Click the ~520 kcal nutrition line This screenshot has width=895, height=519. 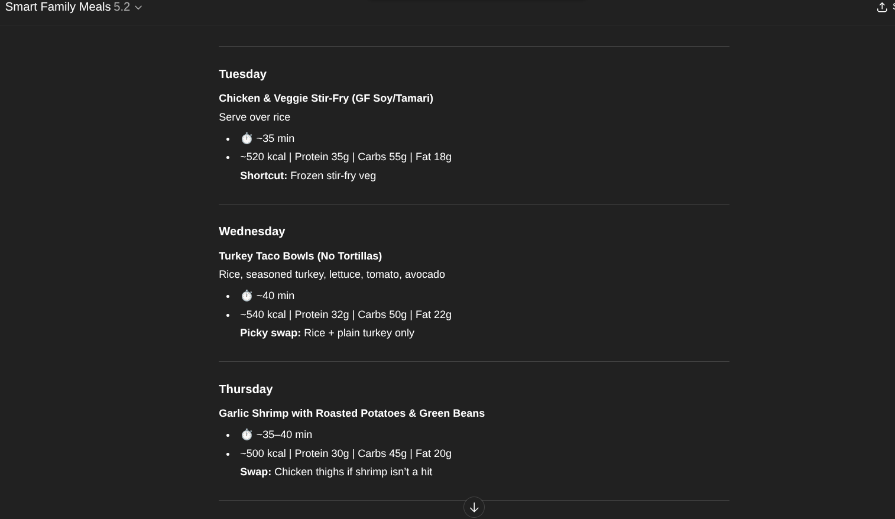pyautogui.click(x=346, y=157)
